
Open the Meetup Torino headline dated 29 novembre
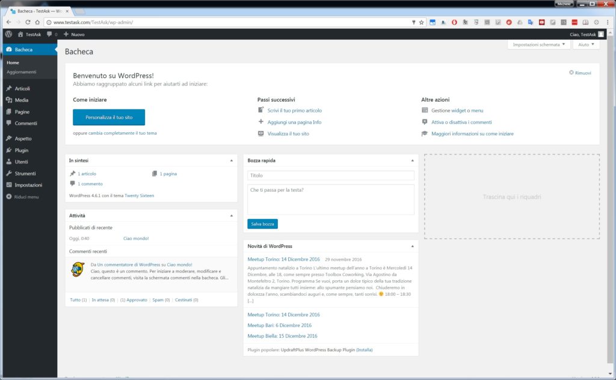284,259
